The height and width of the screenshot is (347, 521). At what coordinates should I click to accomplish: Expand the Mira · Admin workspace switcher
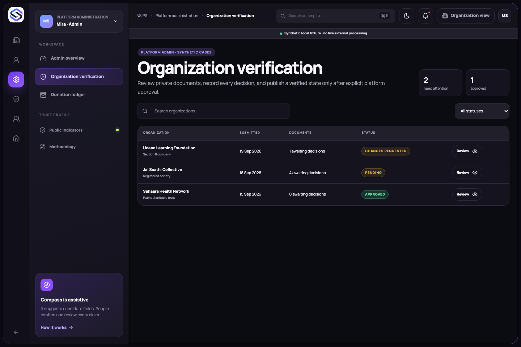coord(79,21)
